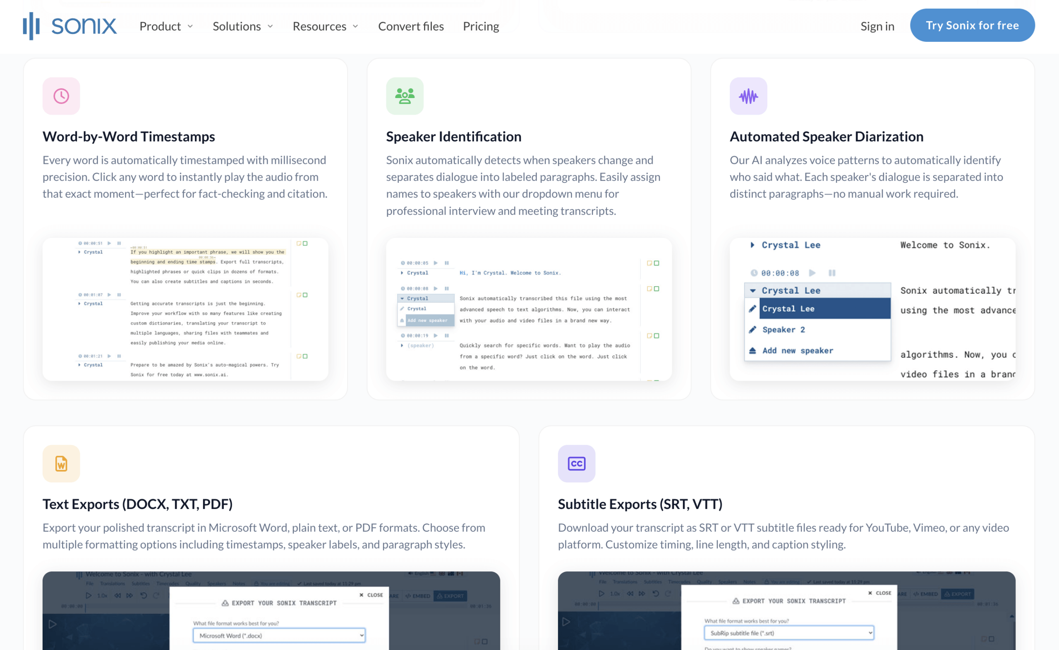Image resolution: width=1059 pixels, height=650 pixels.
Task: Click the CC closed-caption icon above Subtitle Exports
Action: 576,463
